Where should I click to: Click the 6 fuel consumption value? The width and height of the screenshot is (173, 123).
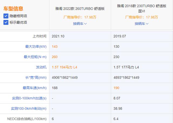pyautogui.click(x=53, y=119)
